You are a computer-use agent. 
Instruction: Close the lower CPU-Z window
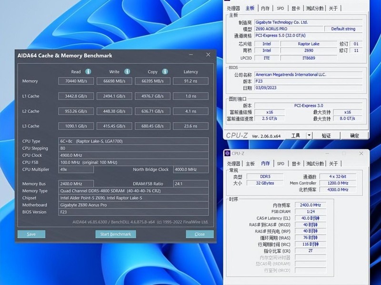pos(361,153)
